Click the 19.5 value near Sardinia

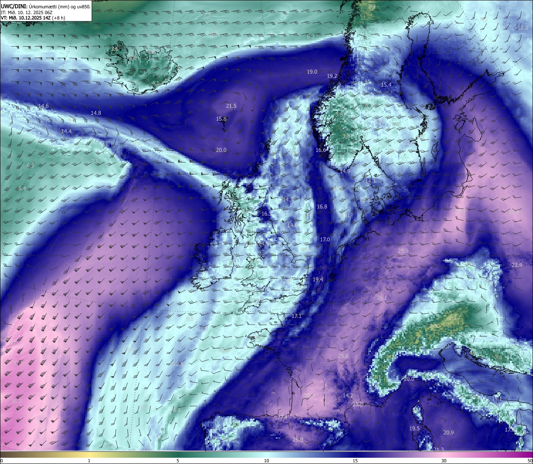click(x=414, y=429)
